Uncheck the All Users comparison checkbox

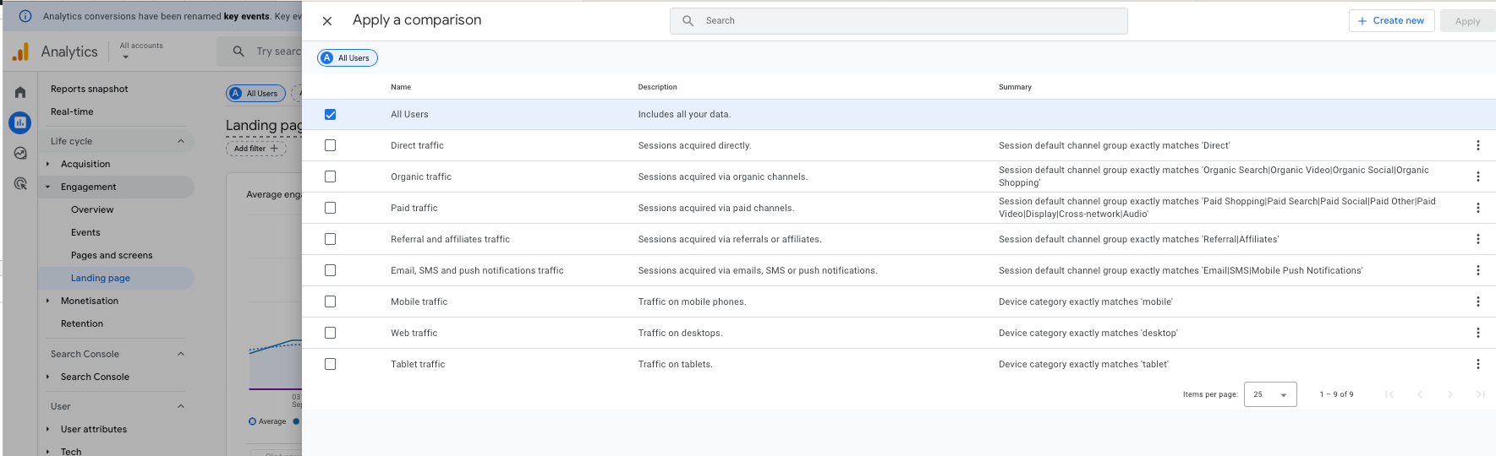330,115
